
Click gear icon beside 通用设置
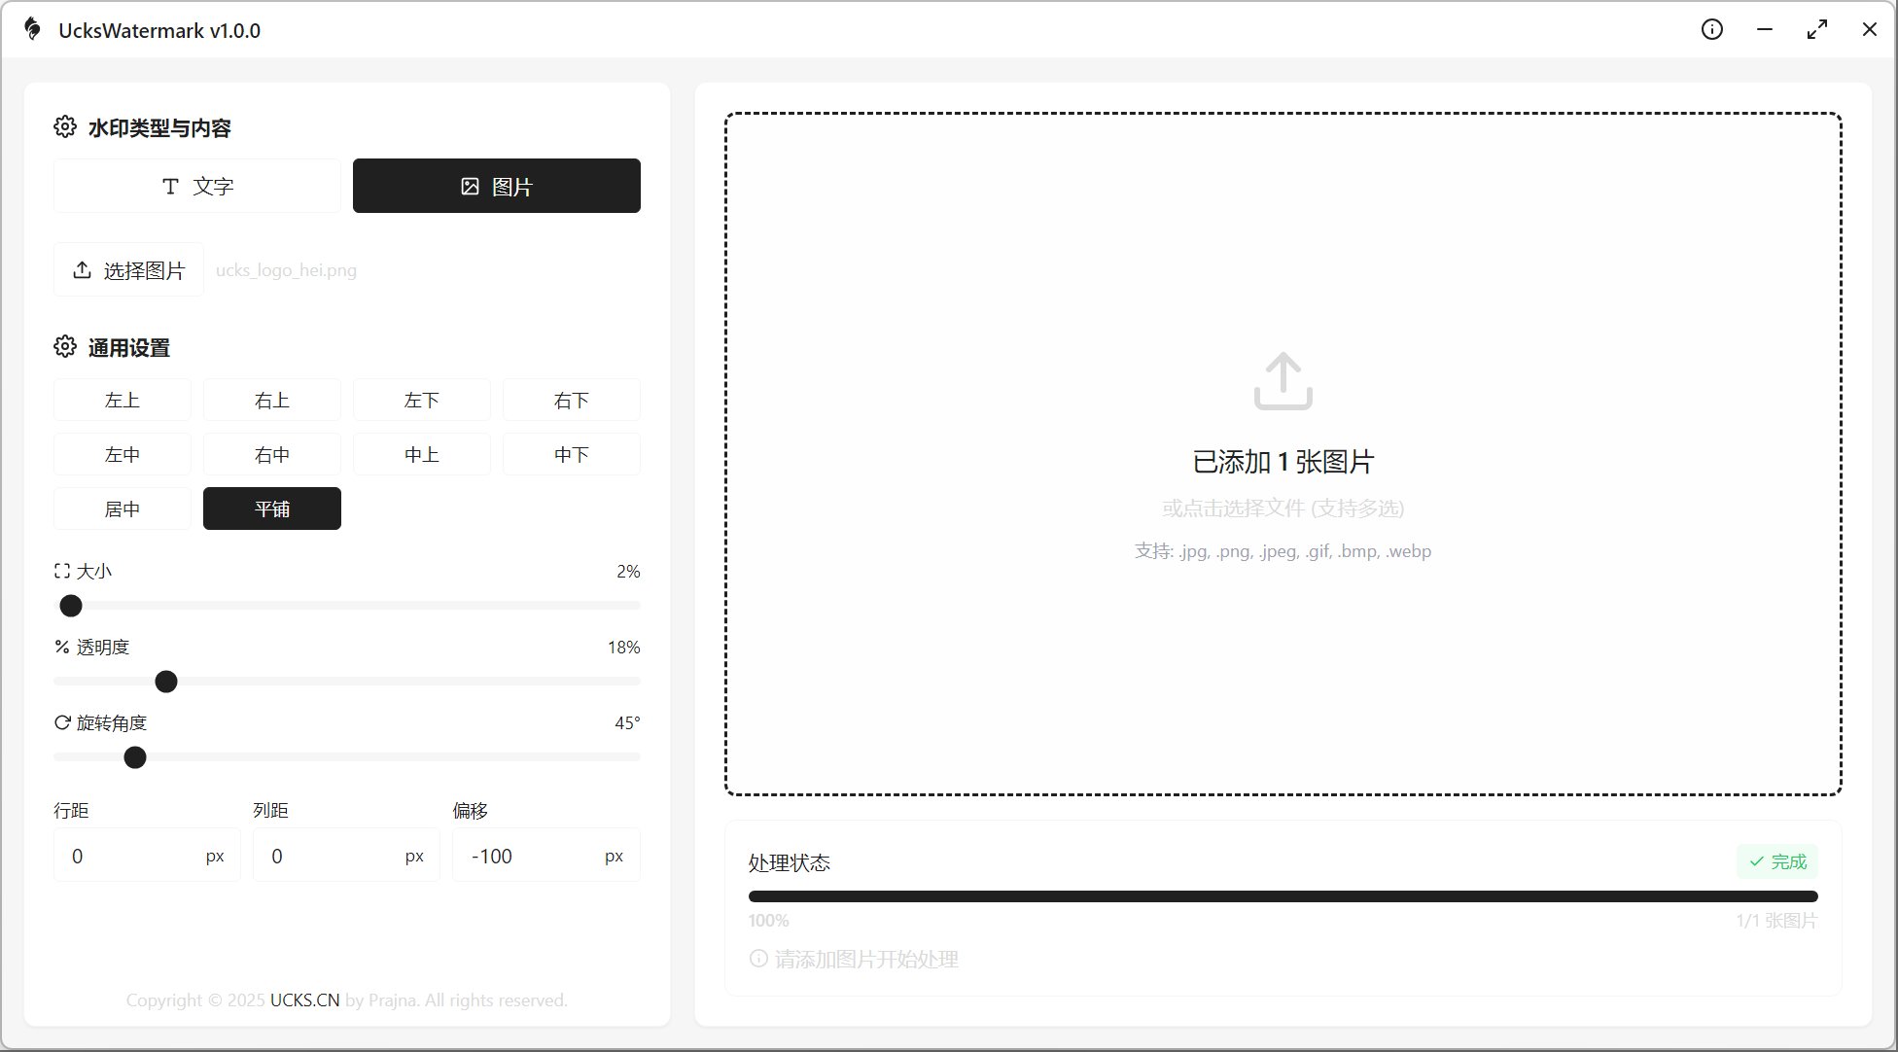[65, 346]
